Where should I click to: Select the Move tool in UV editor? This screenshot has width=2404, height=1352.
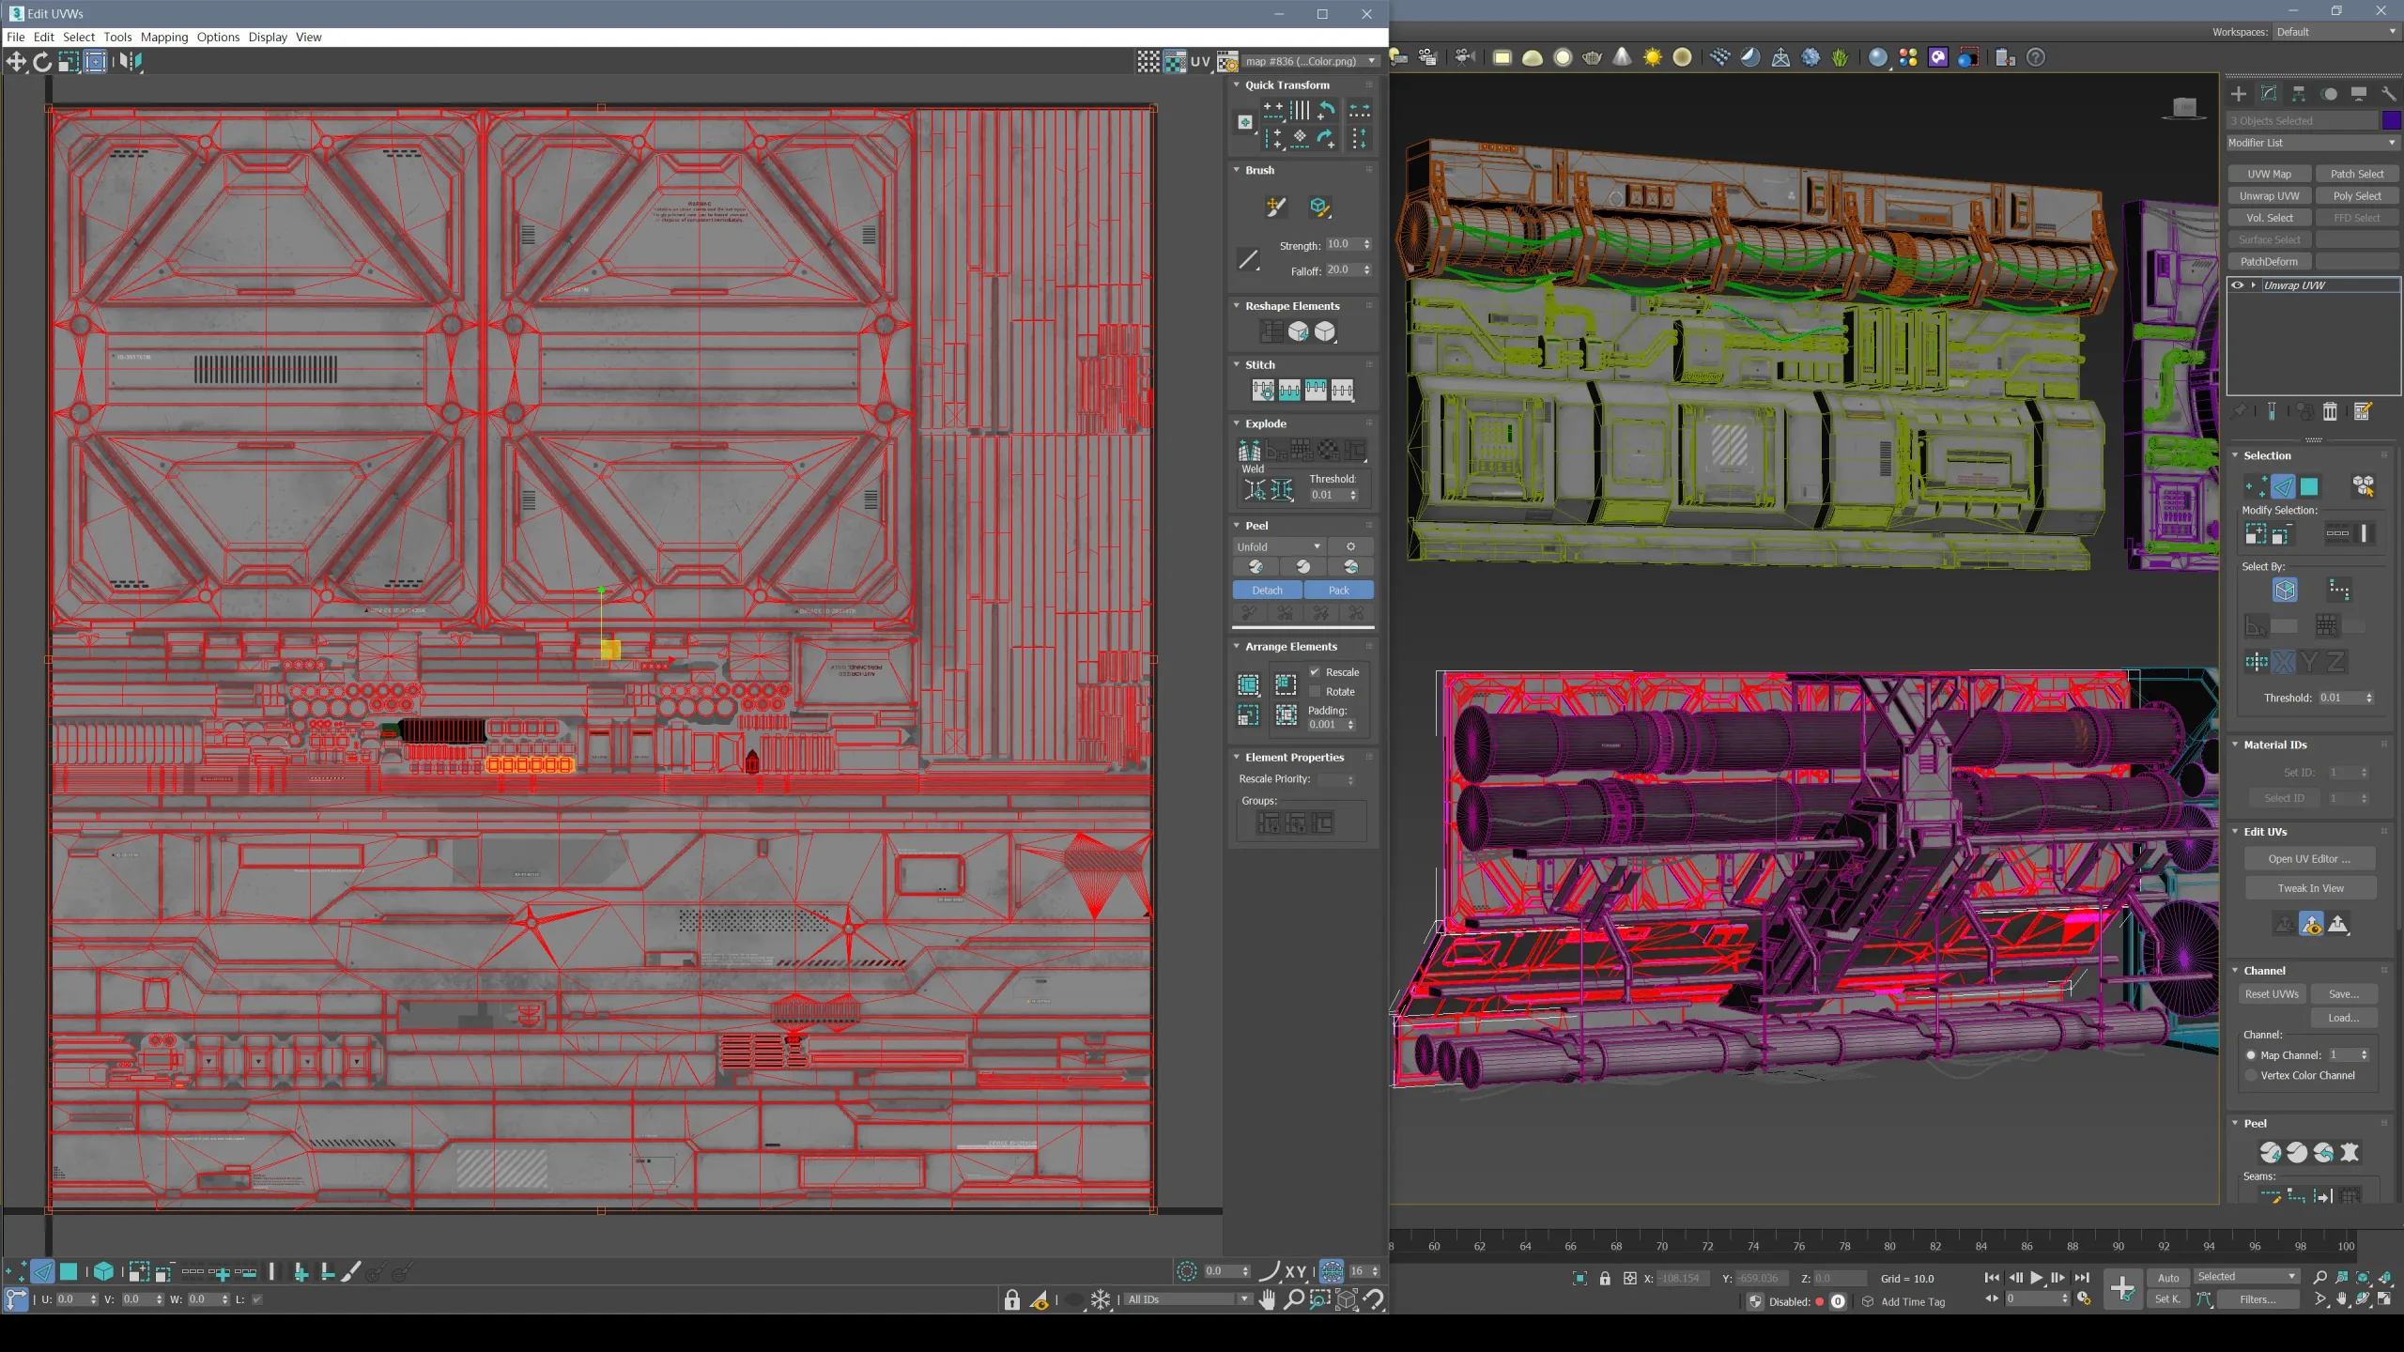click(x=17, y=62)
